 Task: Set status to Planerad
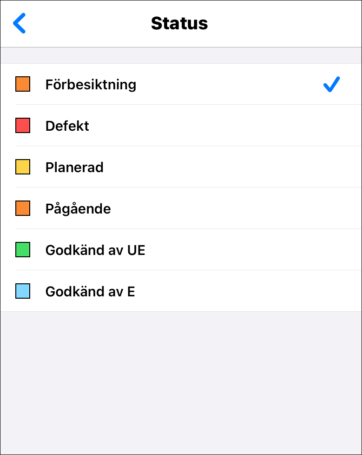[74, 167]
